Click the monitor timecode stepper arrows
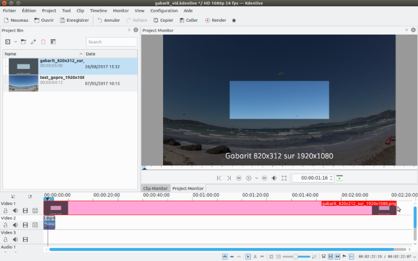The image size is (418, 261). tap(331, 178)
